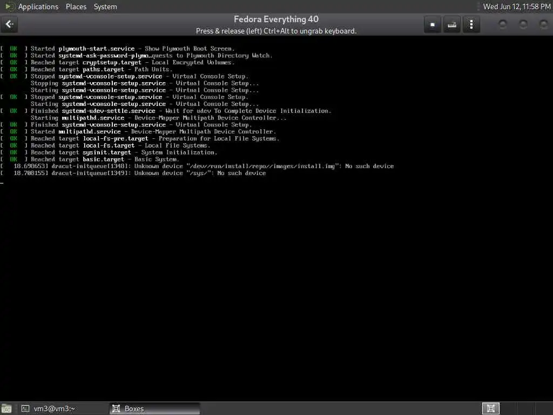Screen dimensions: 553x415
Task: Click the show desktop icon in the bottom-left corner
Action: pos(6,409)
